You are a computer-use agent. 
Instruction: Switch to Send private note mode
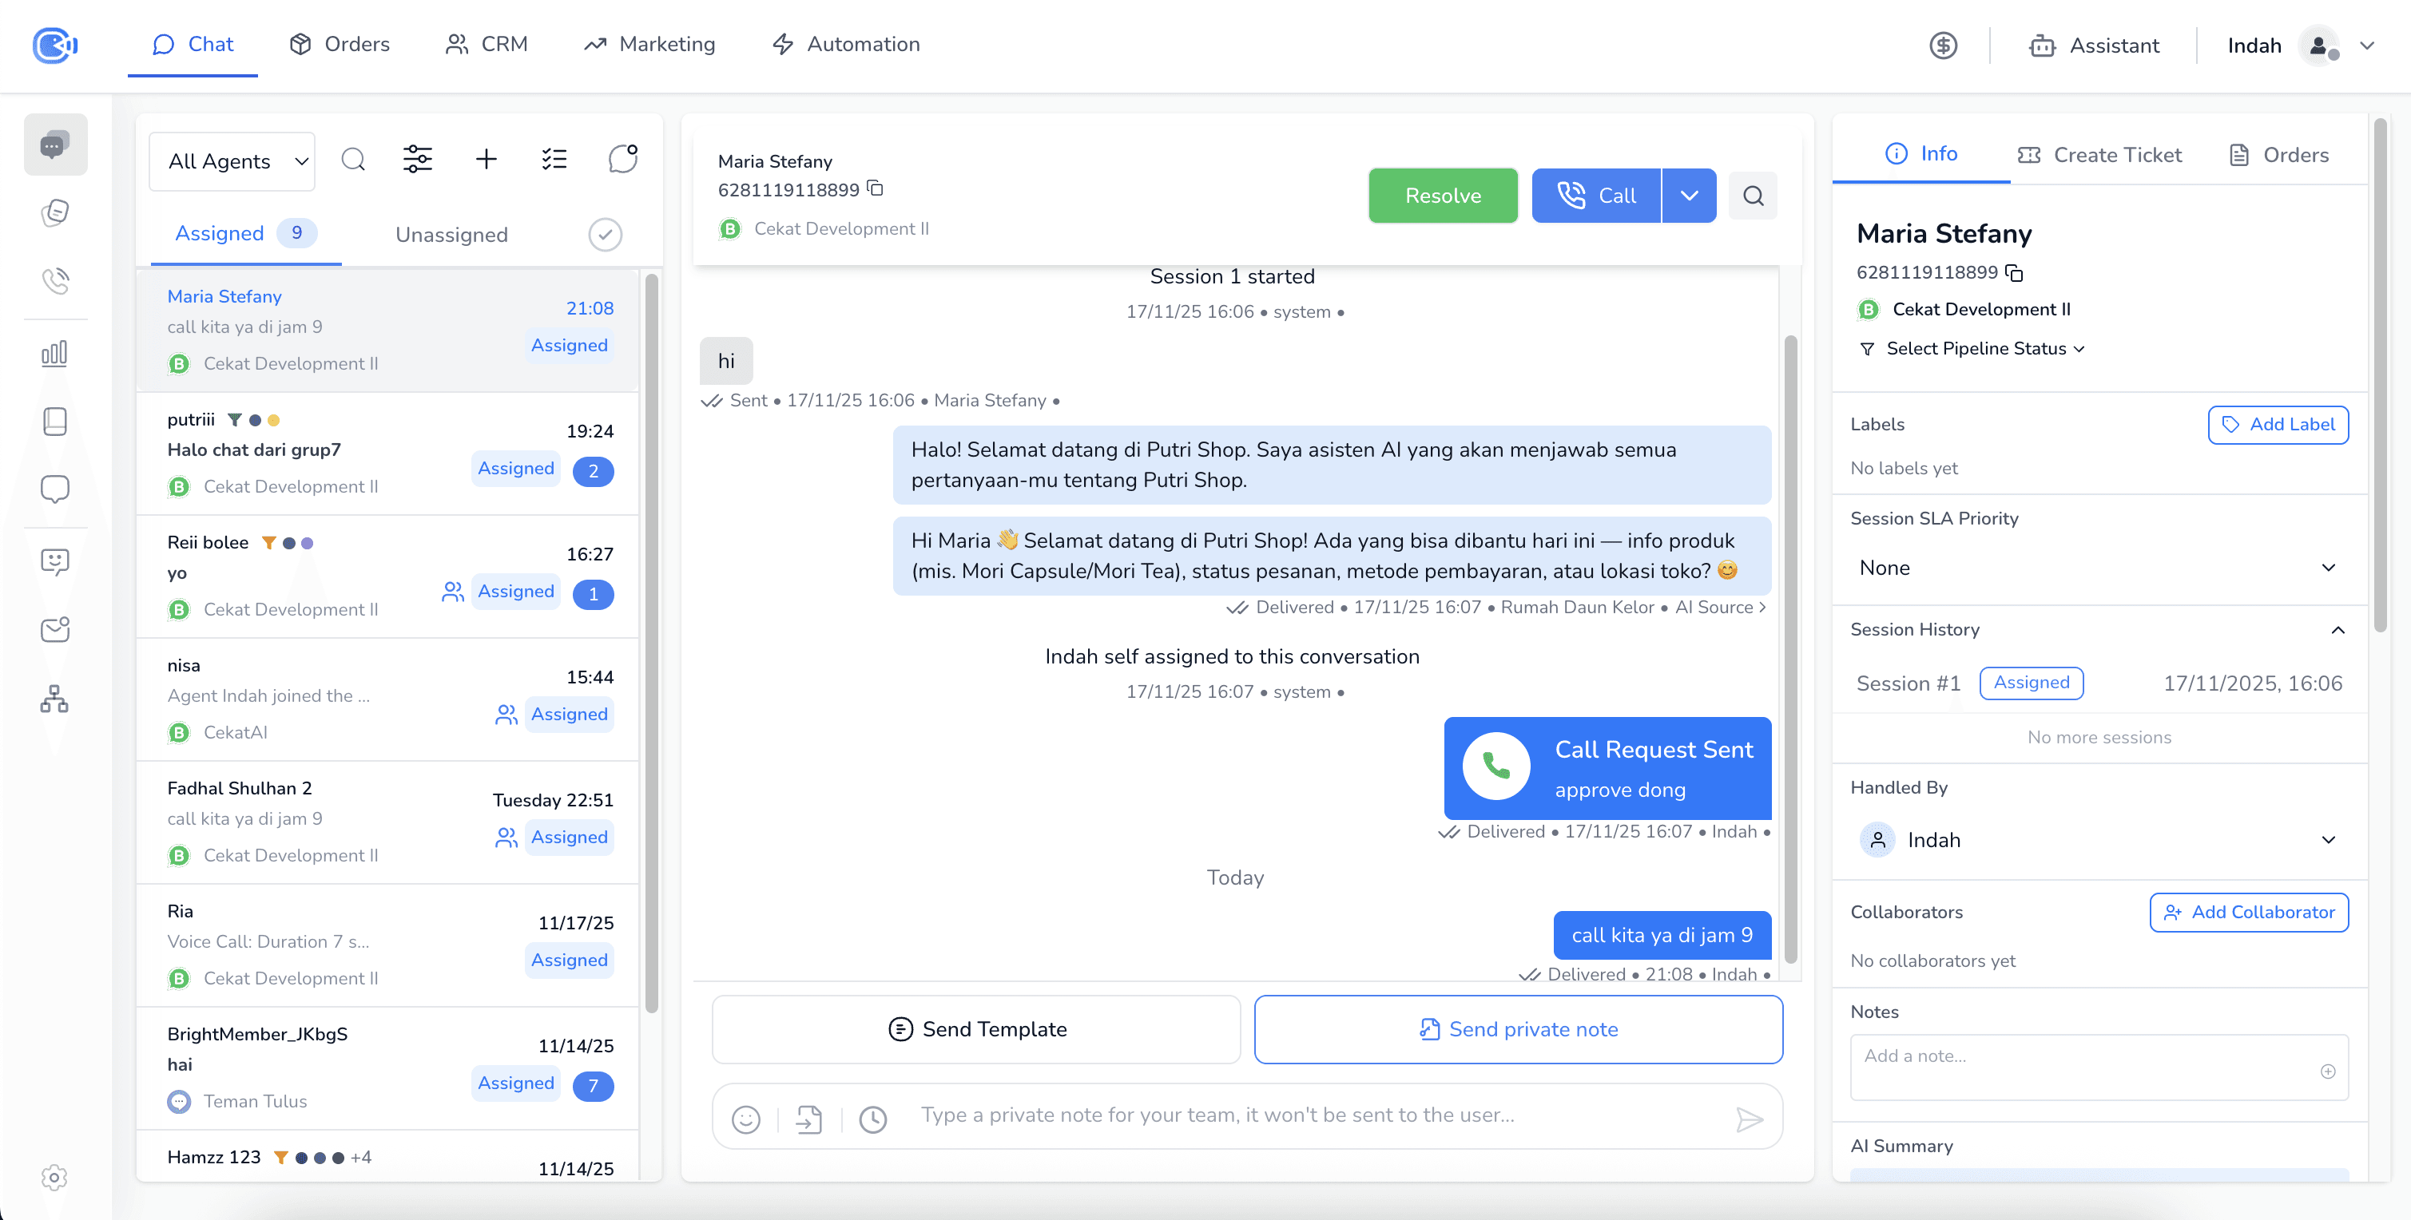point(1517,1029)
